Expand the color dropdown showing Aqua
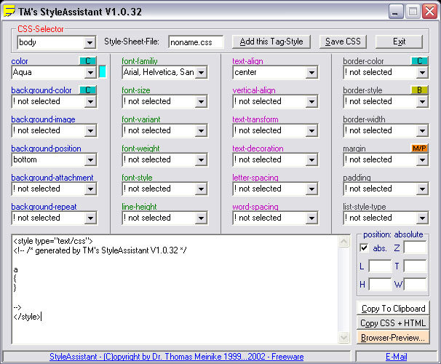The image size is (441, 364). (x=90, y=72)
